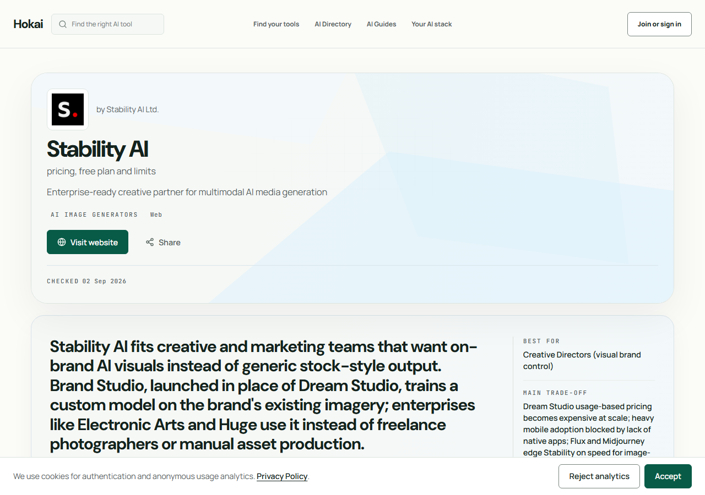Go to AI Guides
The height and width of the screenshot is (495, 705).
[x=381, y=24]
